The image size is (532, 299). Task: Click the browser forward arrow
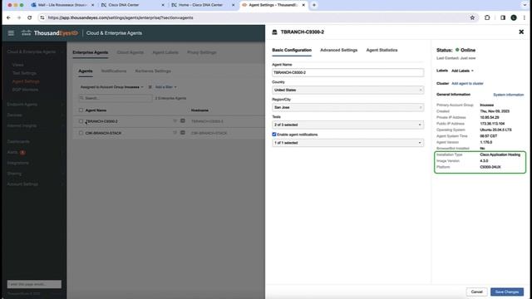coord(19,17)
